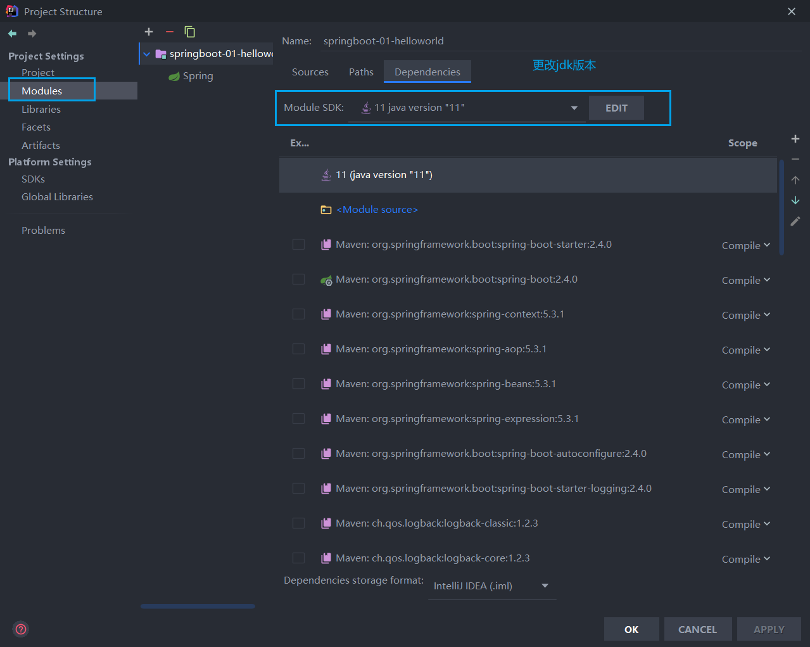Click the library icon for logback-core:1.2.3
The width and height of the screenshot is (810, 647).
[x=326, y=558]
